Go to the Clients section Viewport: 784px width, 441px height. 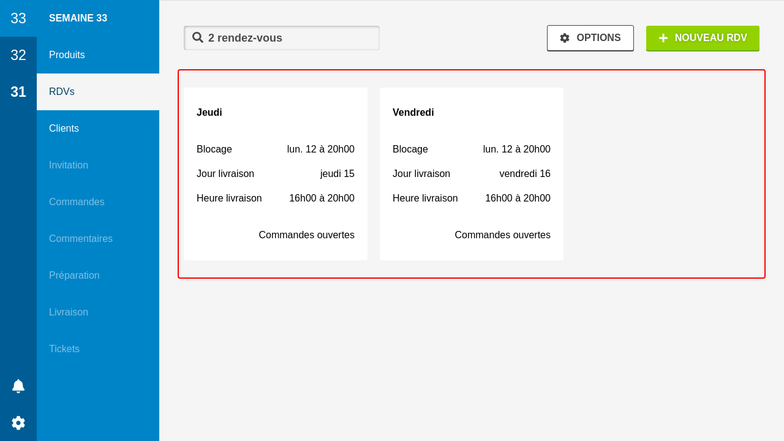(x=98, y=129)
